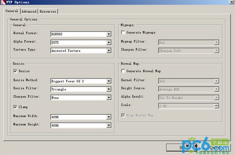Open the Mipmap Filter dropdown
The width and height of the screenshot is (235, 155).
tap(189, 43)
